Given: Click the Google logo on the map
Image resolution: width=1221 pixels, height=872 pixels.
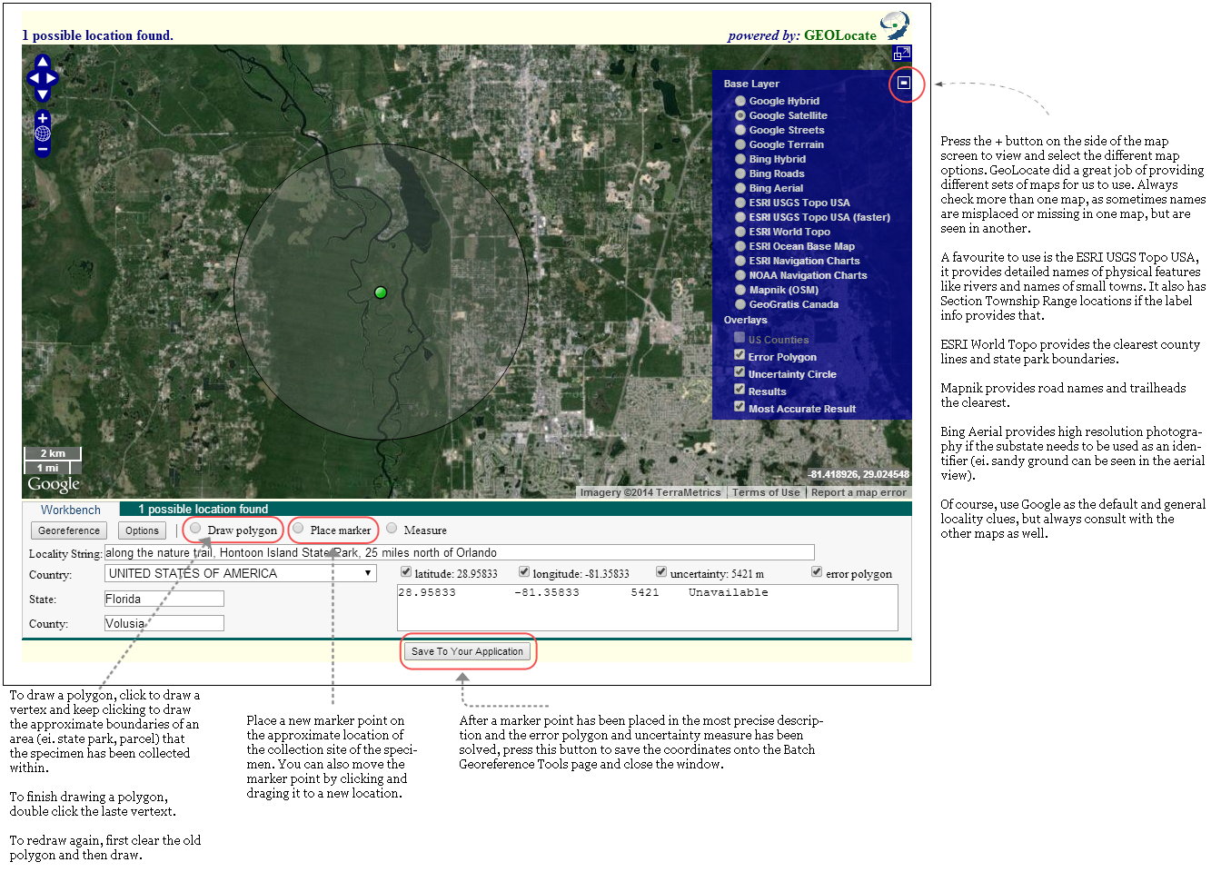Looking at the screenshot, I should 54,484.
